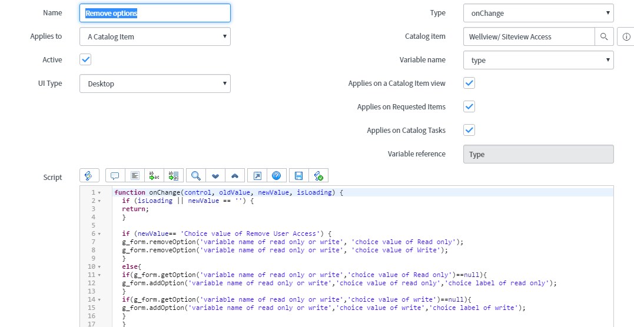Click line 14 getOption write code
This screenshot has width=634, height=327.
click(297, 299)
